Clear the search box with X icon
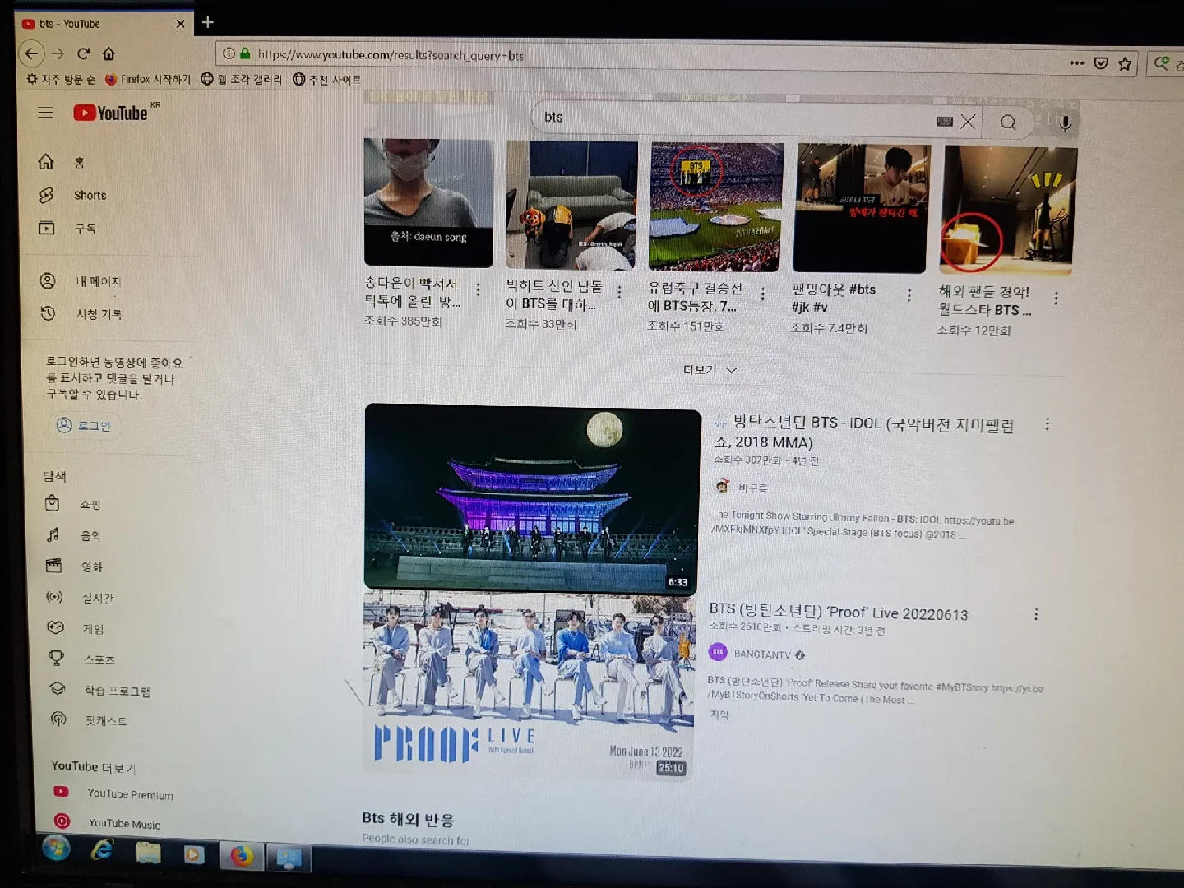Screen dimensions: 1184x888 pyautogui.click(x=969, y=122)
